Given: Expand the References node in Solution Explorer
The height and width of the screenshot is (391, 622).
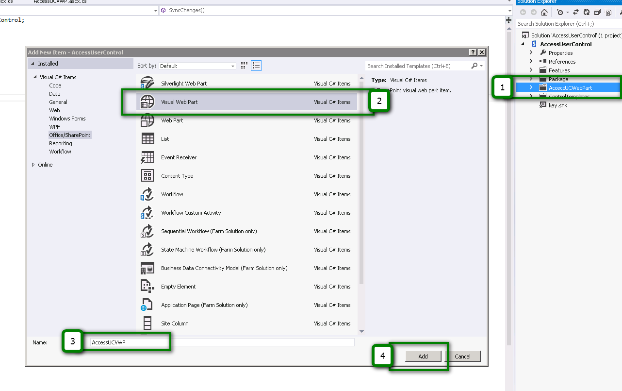Looking at the screenshot, I should tap(531, 61).
